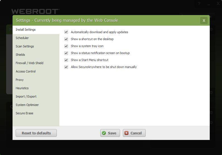Open Import / Export section

click(26, 96)
